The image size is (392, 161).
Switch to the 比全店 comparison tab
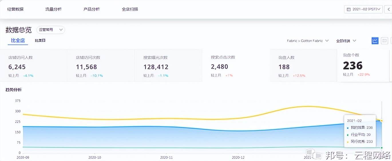coord(18,41)
